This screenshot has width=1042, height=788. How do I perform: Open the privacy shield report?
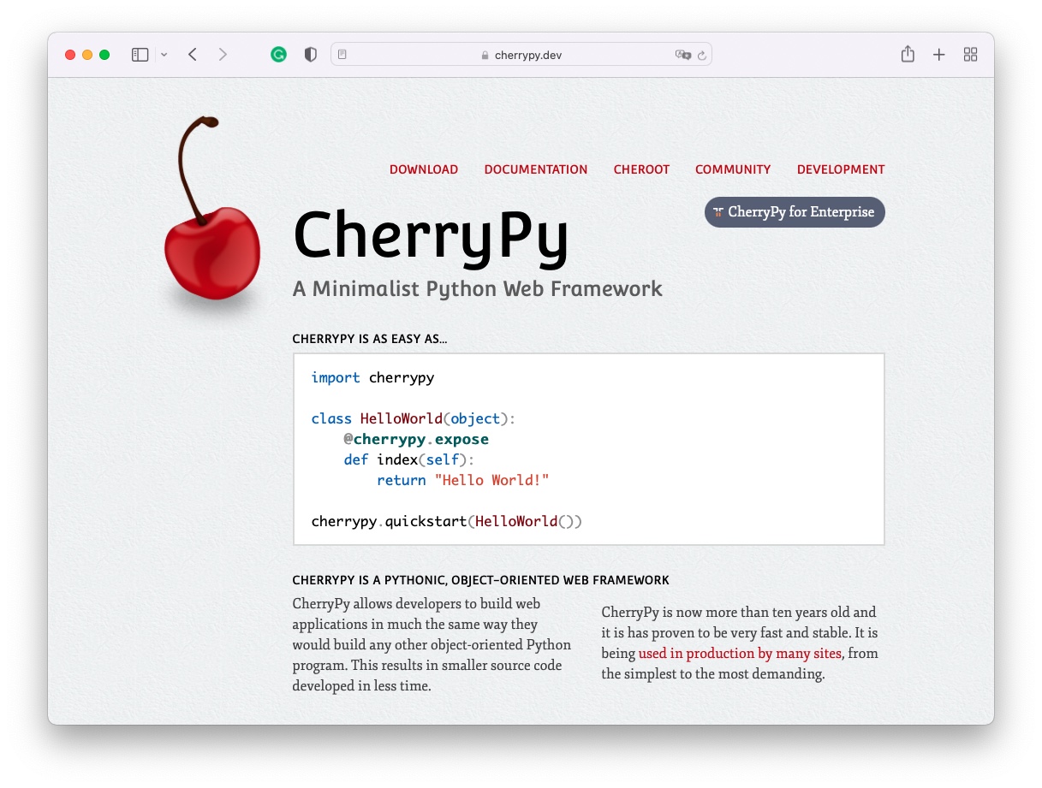tap(311, 55)
